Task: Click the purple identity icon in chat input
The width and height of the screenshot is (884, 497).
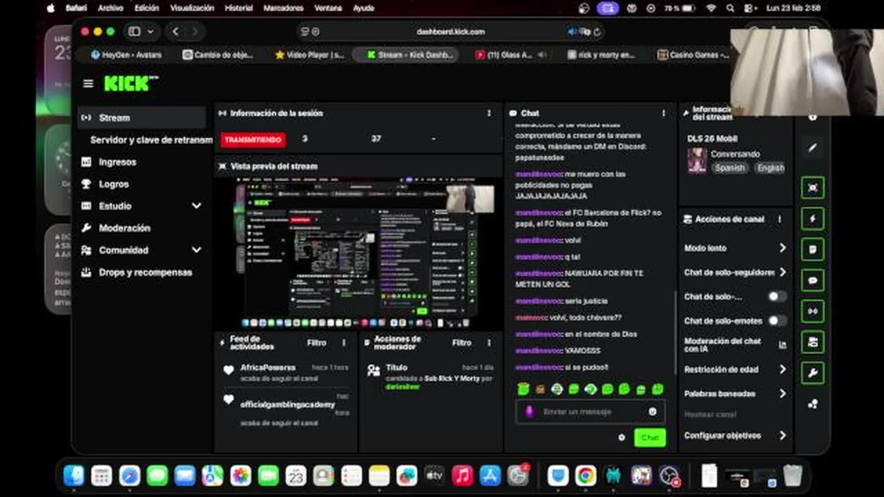Action: 530,411
